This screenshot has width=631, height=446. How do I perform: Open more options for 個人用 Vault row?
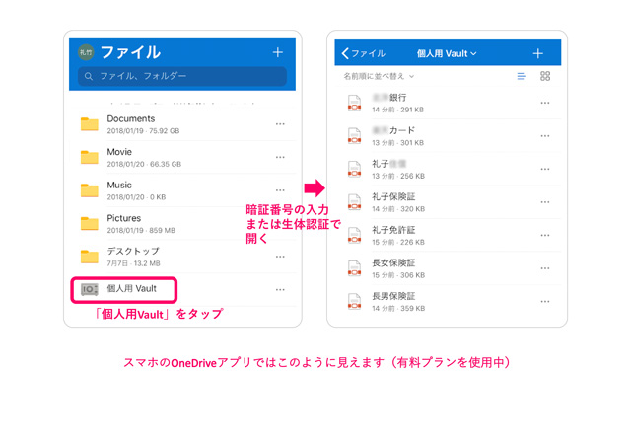click(x=280, y=290)
